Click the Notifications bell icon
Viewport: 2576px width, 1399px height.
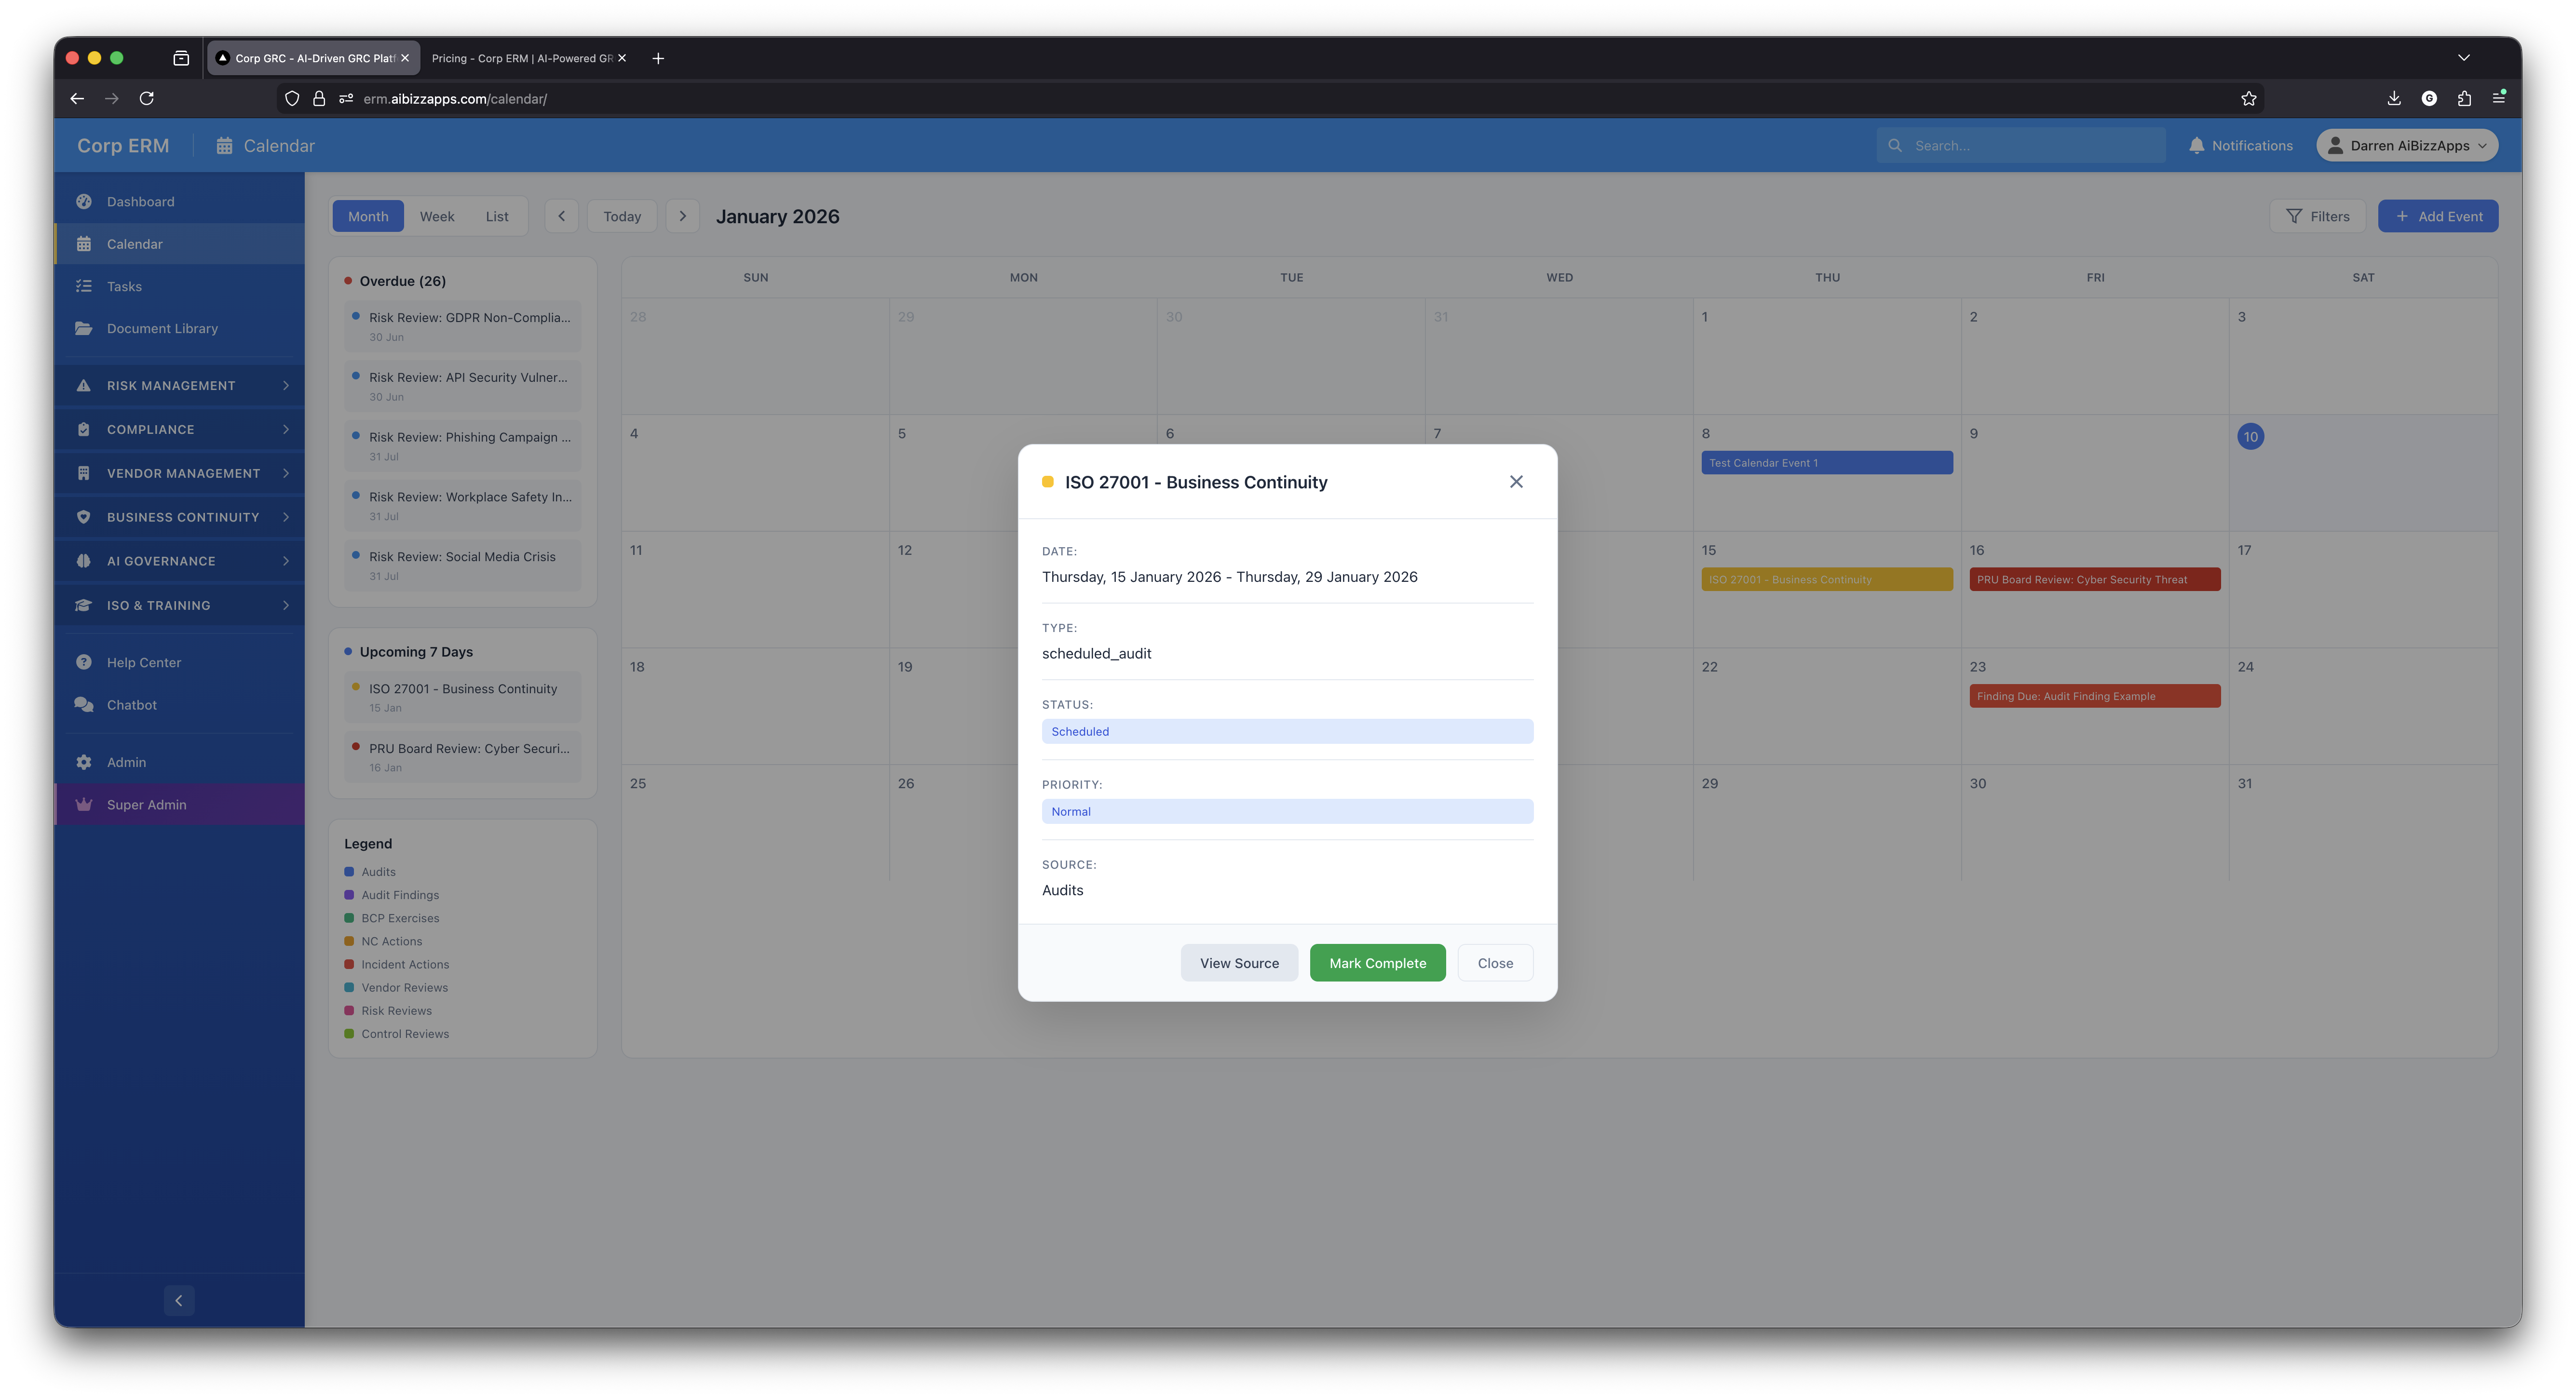2196,146
